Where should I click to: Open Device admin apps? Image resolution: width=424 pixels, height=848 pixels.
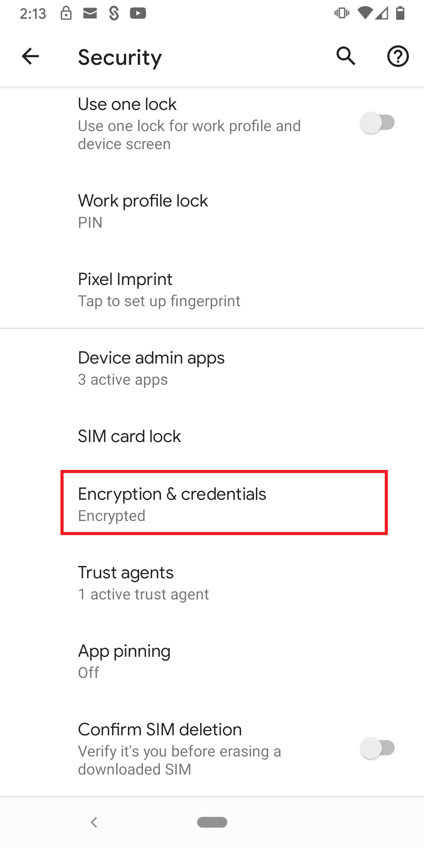(212, 368)
